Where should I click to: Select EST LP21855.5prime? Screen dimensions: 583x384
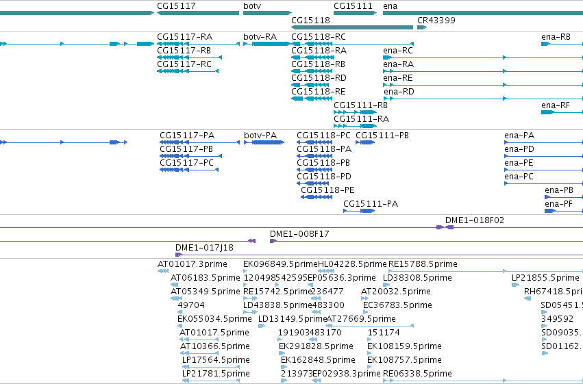click(x=545, y=278)
